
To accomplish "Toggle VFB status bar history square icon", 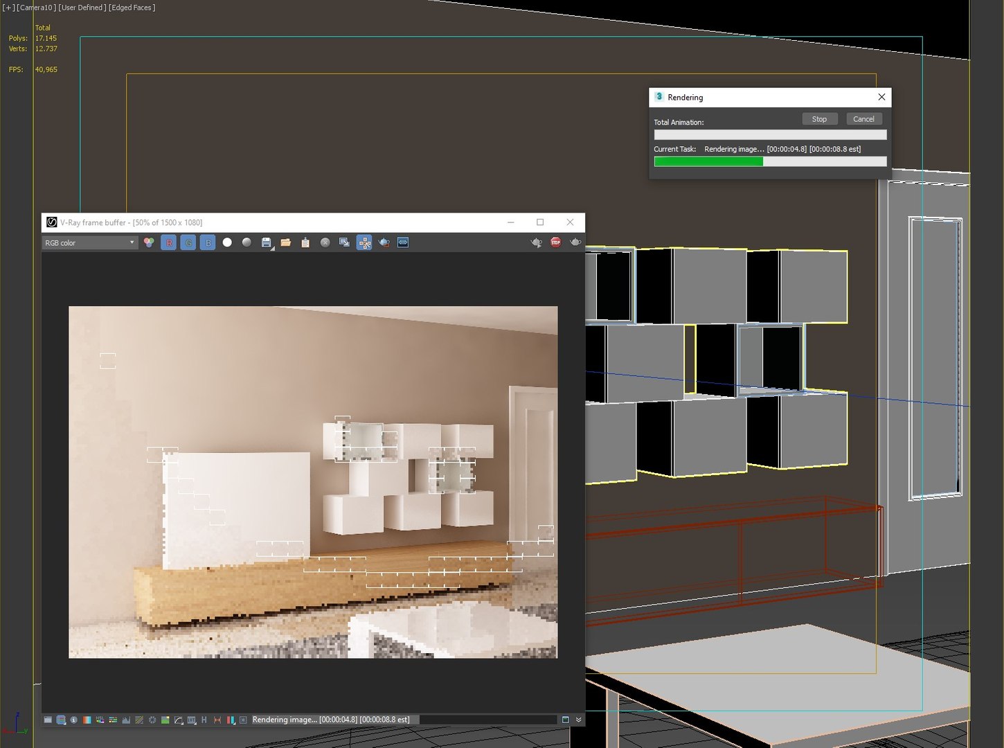I will [x=565, y=720].
